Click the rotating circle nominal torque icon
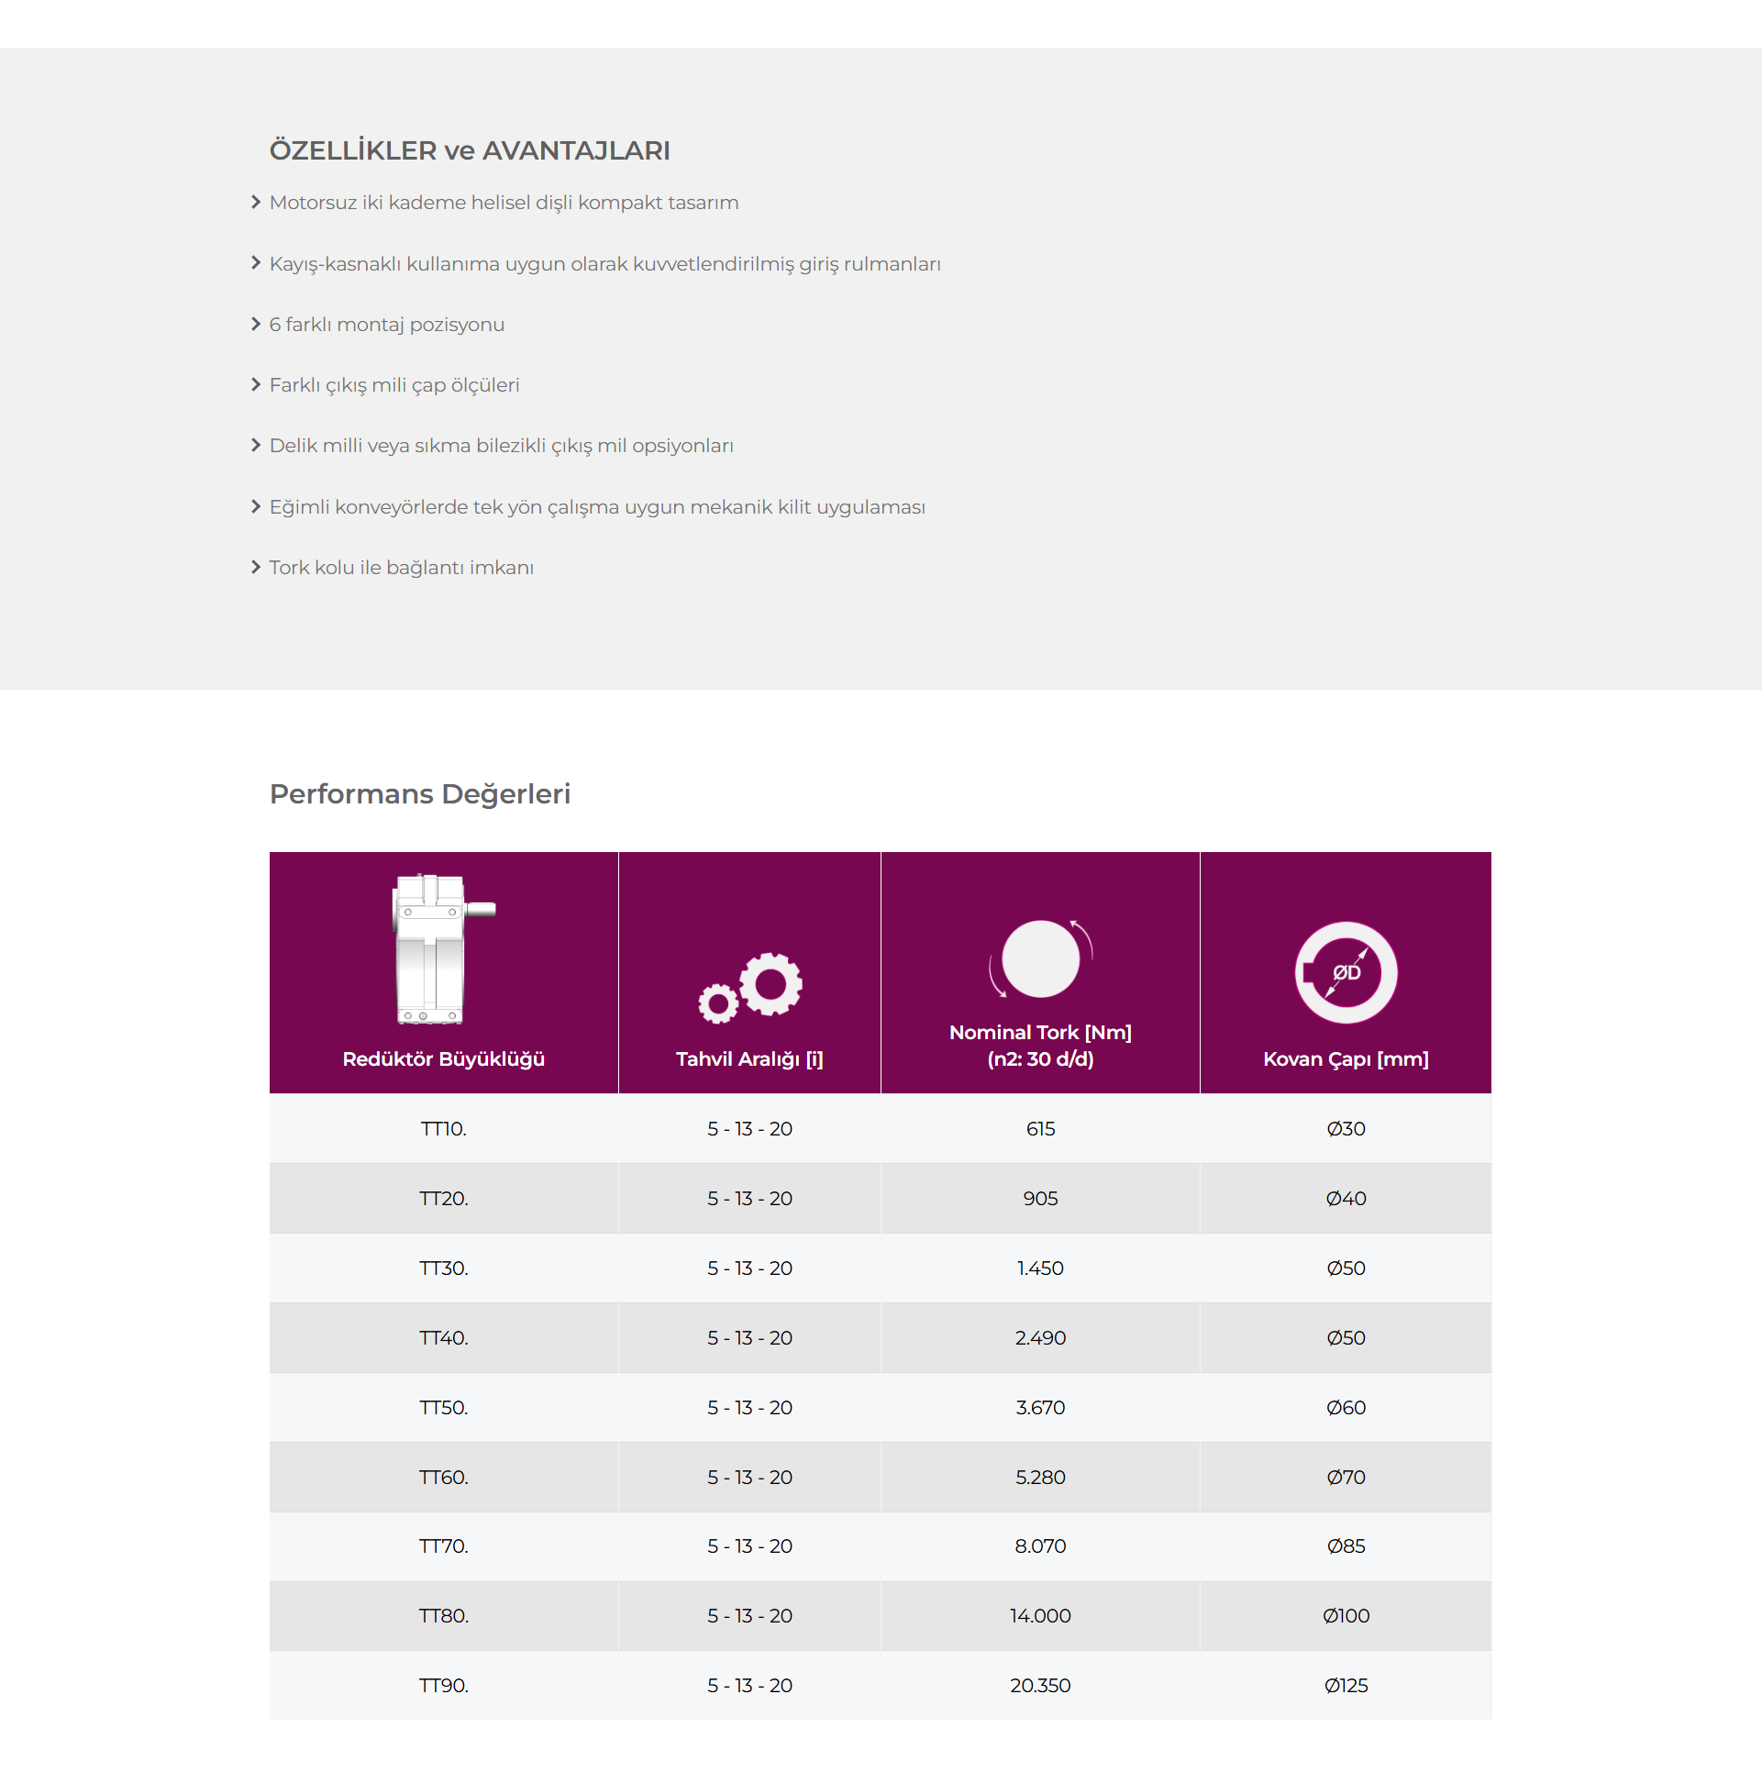Image resolution: width=1762 pixels, height=1783 pixels. [x=1040, y=958]
